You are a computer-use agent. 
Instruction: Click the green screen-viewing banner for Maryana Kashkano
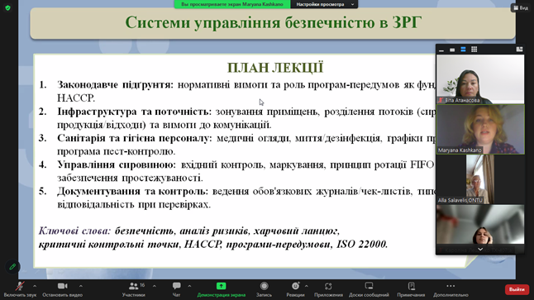232,4
